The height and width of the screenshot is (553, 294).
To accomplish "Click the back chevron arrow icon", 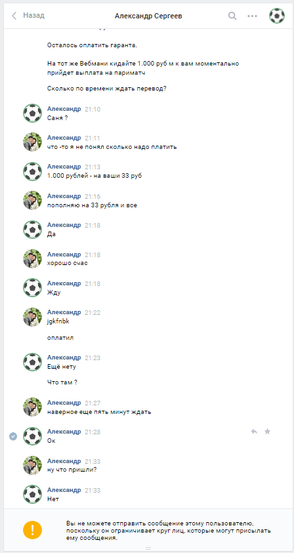I will pyautogui.click(x=14, y=16).
